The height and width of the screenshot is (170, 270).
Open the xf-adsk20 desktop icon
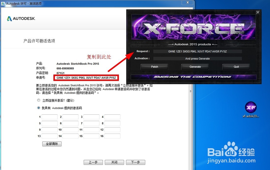251,110
